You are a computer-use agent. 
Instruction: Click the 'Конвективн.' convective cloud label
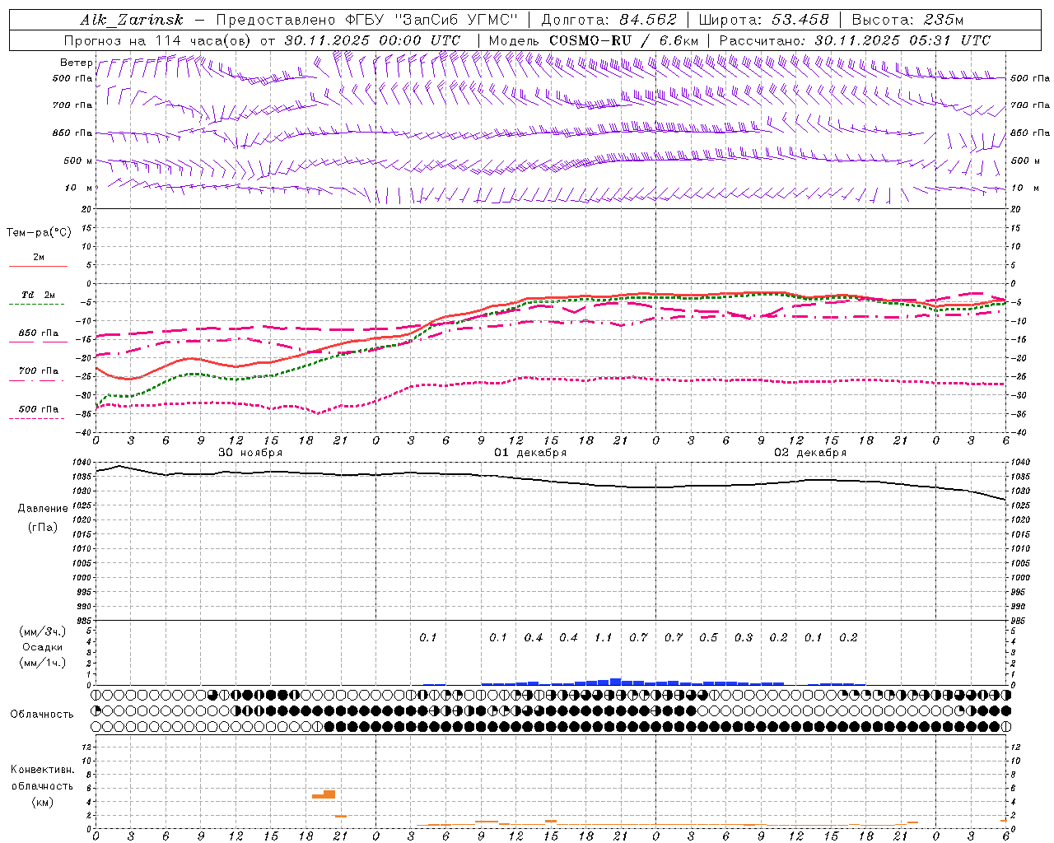coord(42,770)
